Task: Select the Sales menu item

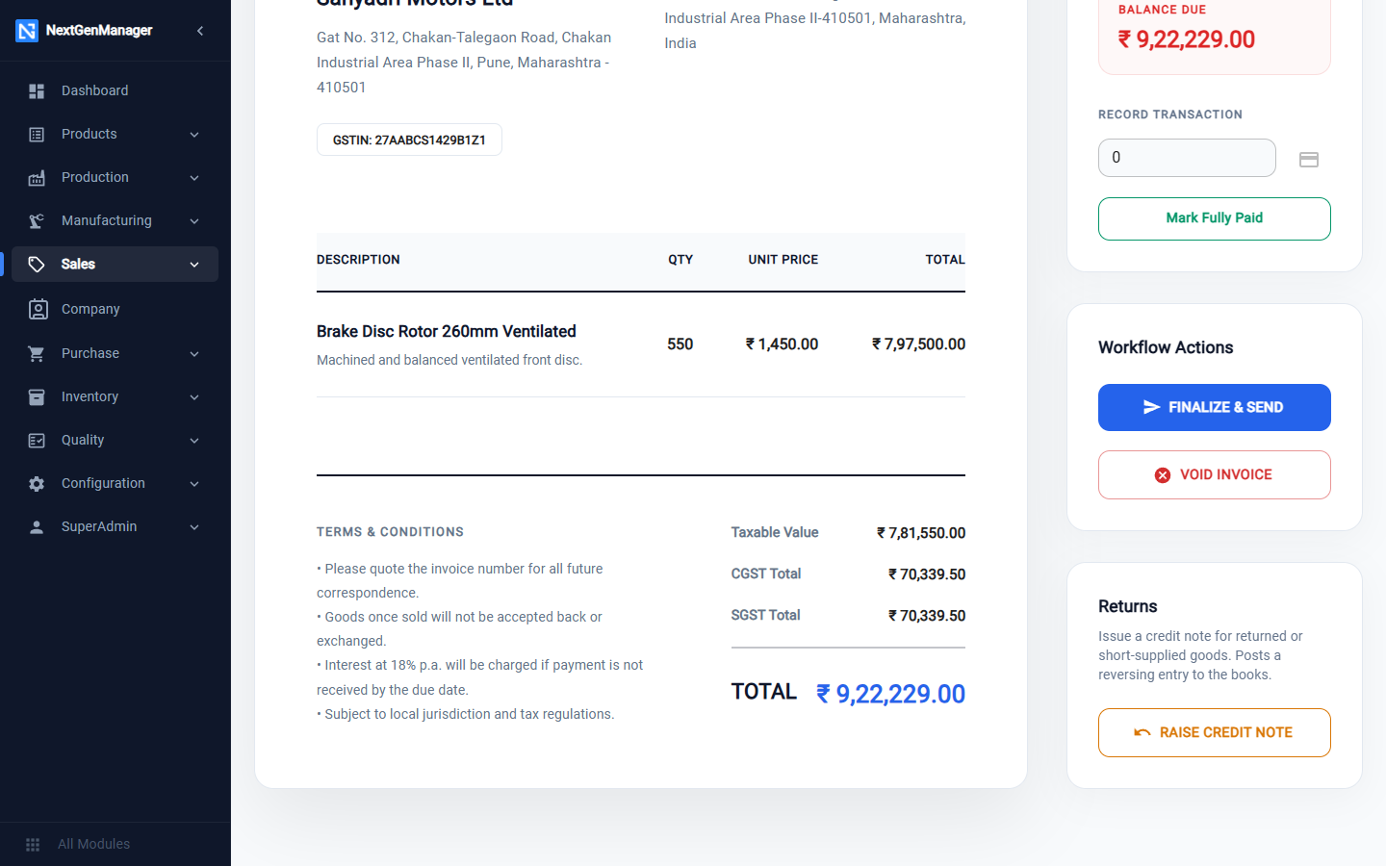Action: [x=115, y=264]
